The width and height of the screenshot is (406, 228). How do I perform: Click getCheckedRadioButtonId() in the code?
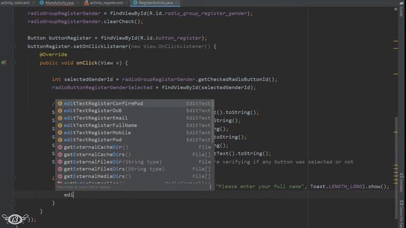point(236,79)
